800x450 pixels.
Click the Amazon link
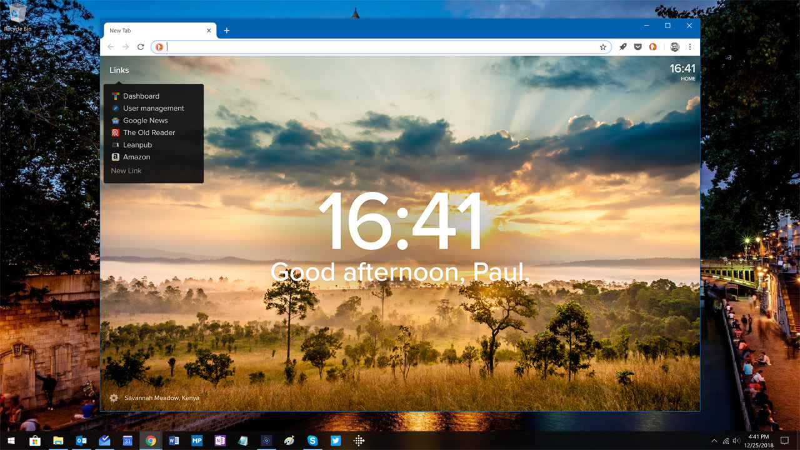pos(136,157)
